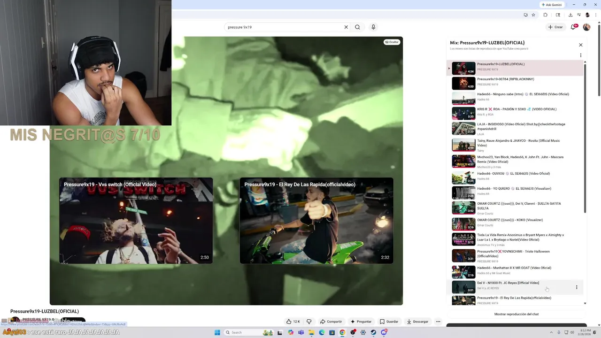This screenshot has width=601, height=338.
Task: Open the Chrome three-dot menu
Action: pyautogui.click(x=596, y=15)
